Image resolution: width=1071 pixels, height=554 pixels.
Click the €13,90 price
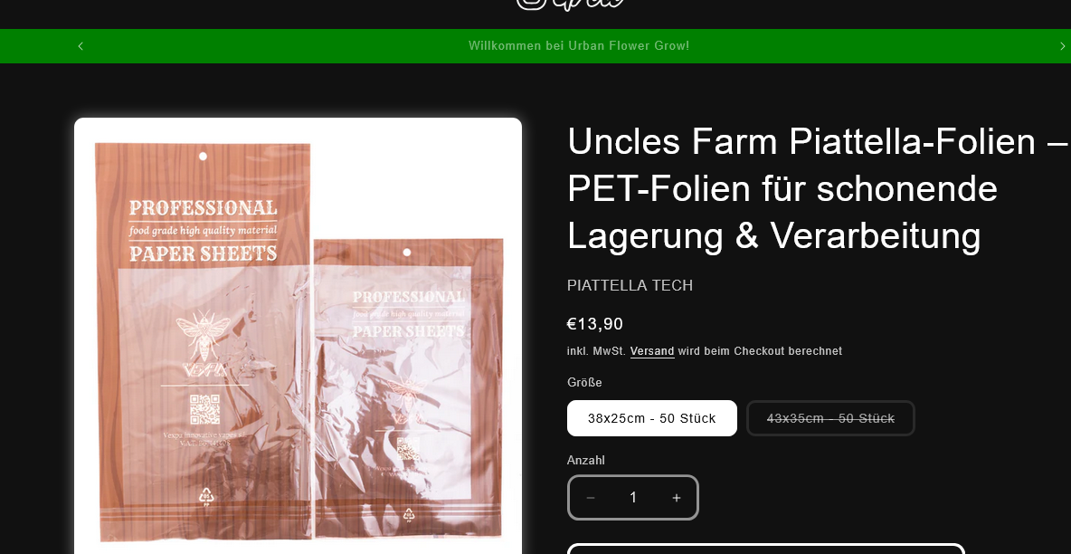pyautogui.click(x=595, y=323)
